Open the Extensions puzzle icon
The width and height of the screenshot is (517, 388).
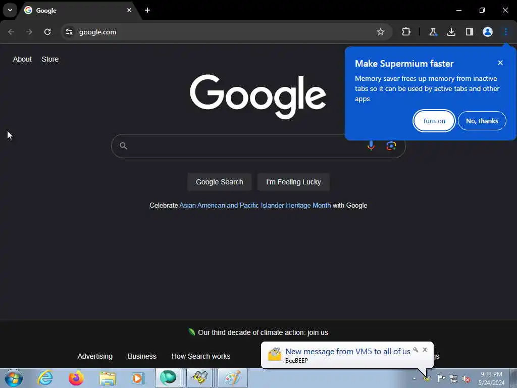(406, 32)
